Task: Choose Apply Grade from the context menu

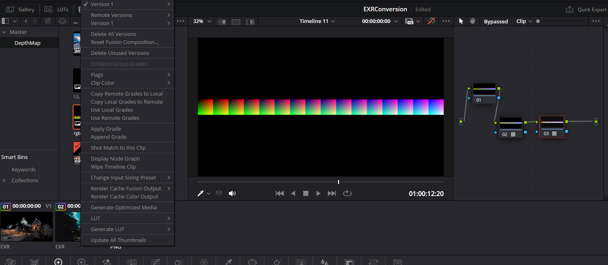Action: pos(127,129)
